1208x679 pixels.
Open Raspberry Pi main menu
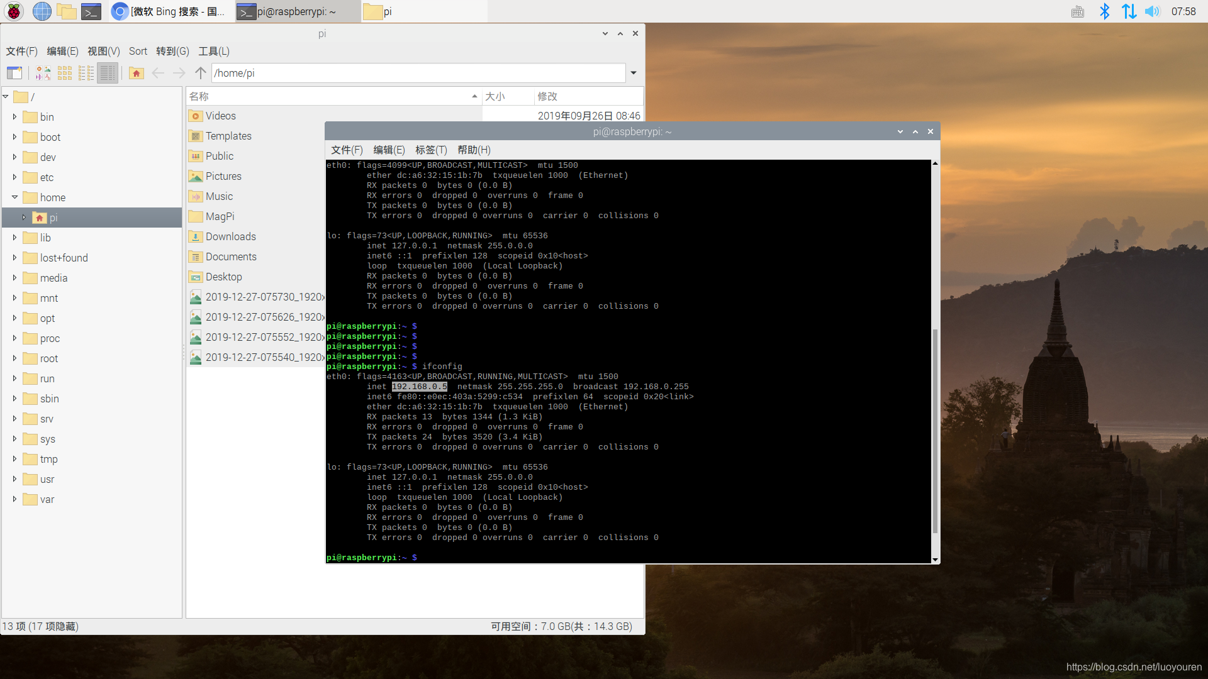14,11
